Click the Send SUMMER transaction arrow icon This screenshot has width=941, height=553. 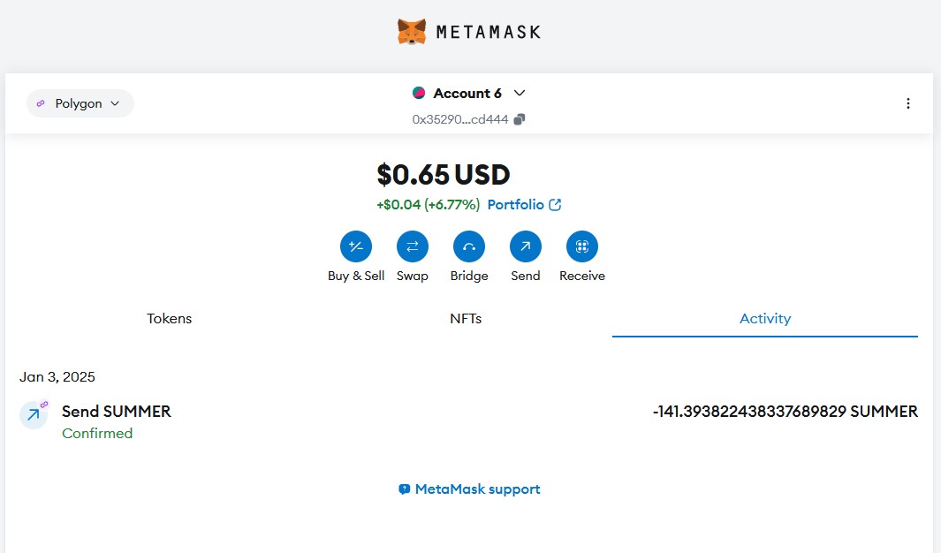point(34,414)
